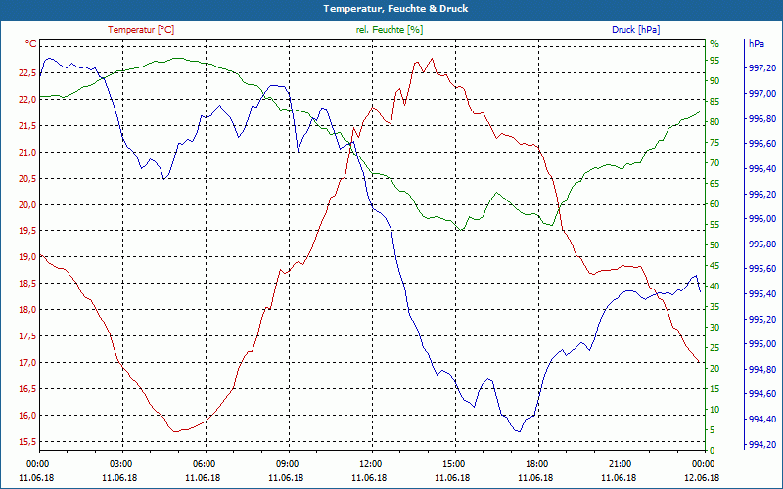
Task: Click time axis label '03:00'
Action: (121, 463)
